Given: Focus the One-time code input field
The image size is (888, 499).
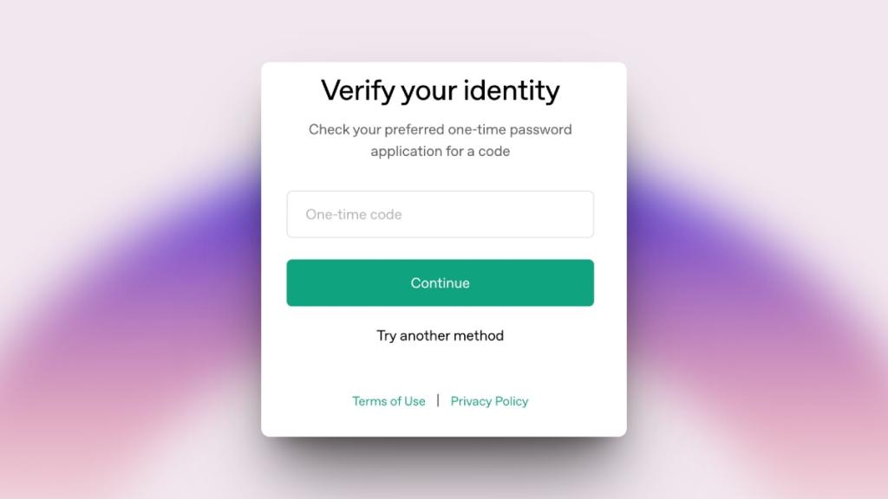Looking at the screenshot, I should click(x=440, y=215).
